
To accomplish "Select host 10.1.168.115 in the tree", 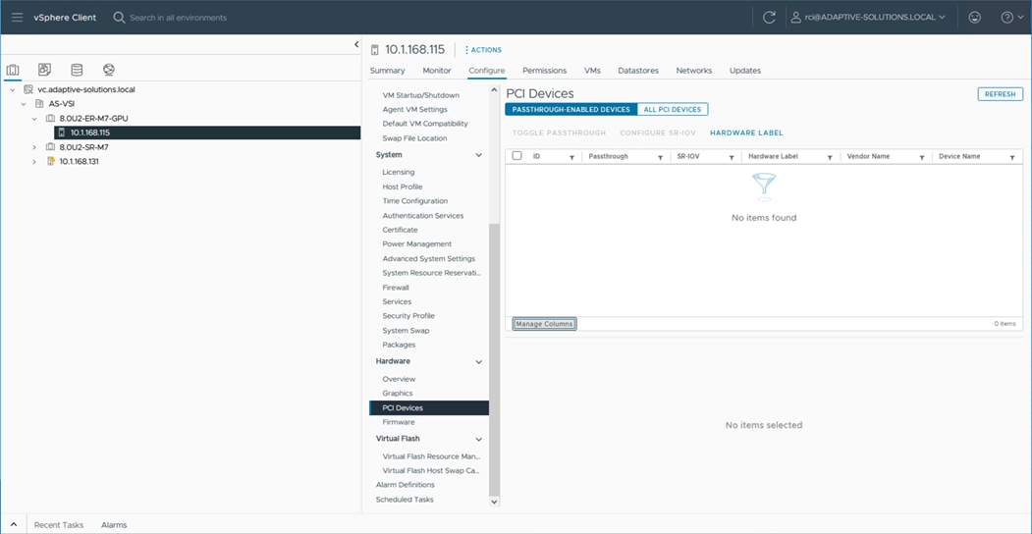I will (207, 133).
